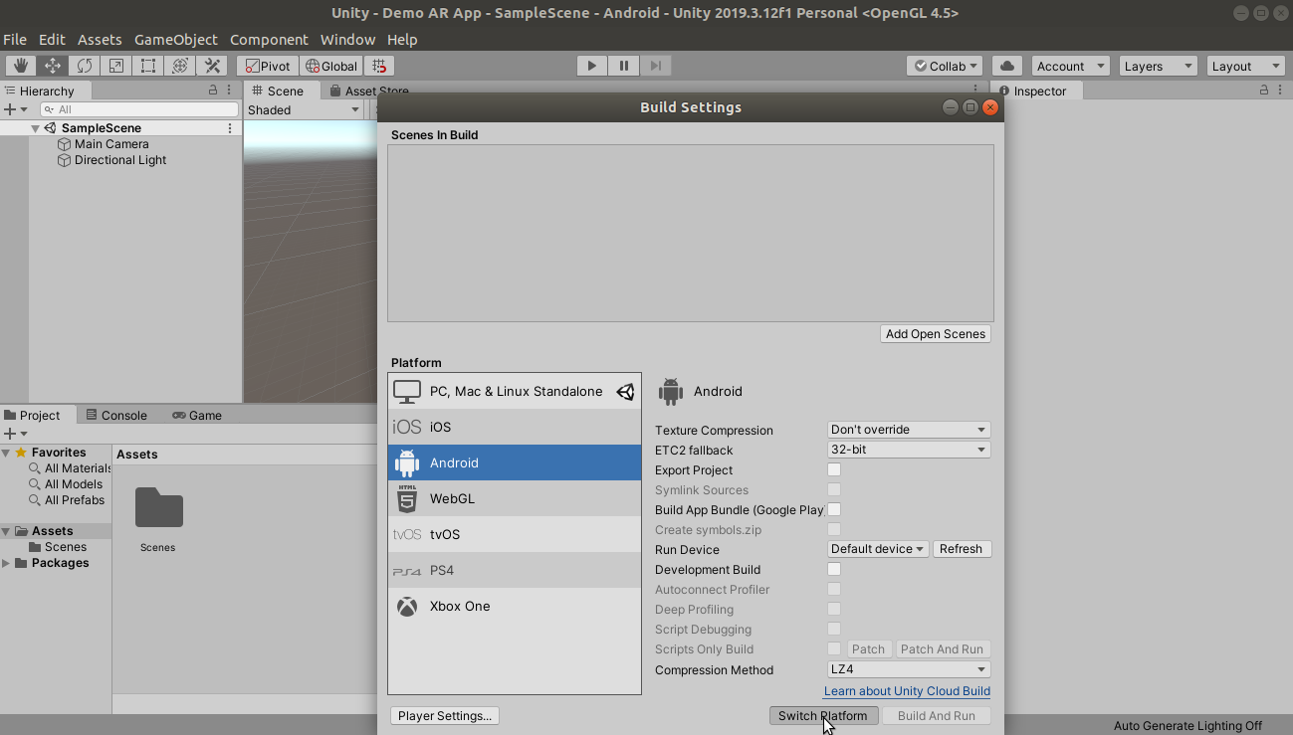The image size is (1293, 735).
Task: Expand the Packages folder
Action: click(x=6, y=563)
